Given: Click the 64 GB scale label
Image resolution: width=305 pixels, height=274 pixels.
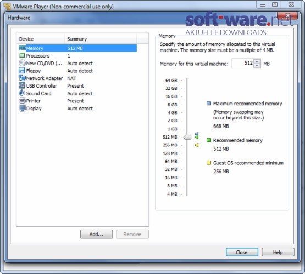Looking at the screenshot, I should (x=171, y=80).
